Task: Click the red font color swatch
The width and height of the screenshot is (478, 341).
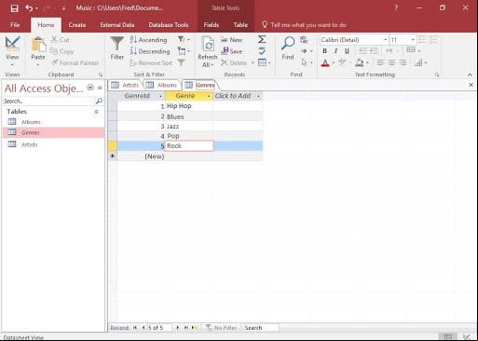Action: [x=325, y=63]
